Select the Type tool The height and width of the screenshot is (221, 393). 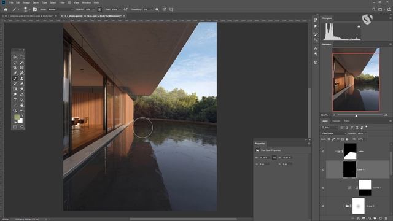(x=15, y=99)
